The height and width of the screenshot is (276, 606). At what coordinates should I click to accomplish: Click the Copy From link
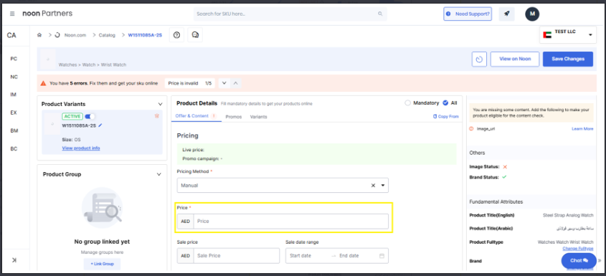point(446,116)
